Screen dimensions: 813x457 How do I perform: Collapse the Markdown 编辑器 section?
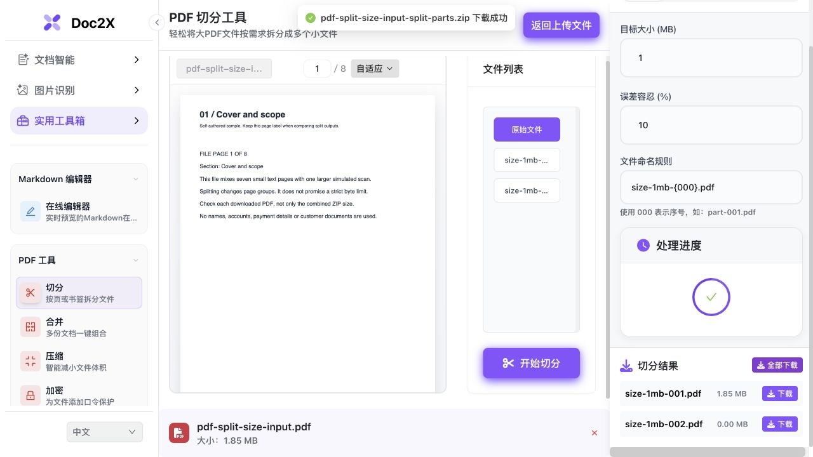pos(135,179)
